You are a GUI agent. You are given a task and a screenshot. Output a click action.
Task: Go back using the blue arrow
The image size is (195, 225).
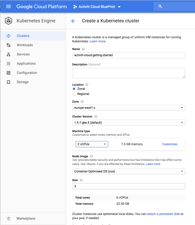pyautogui.click(x=73, y=21)
